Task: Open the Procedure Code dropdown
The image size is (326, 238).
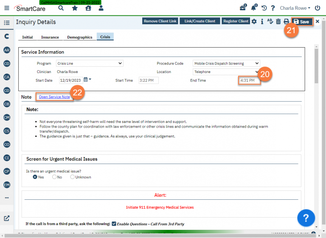Action: [226, 63]
